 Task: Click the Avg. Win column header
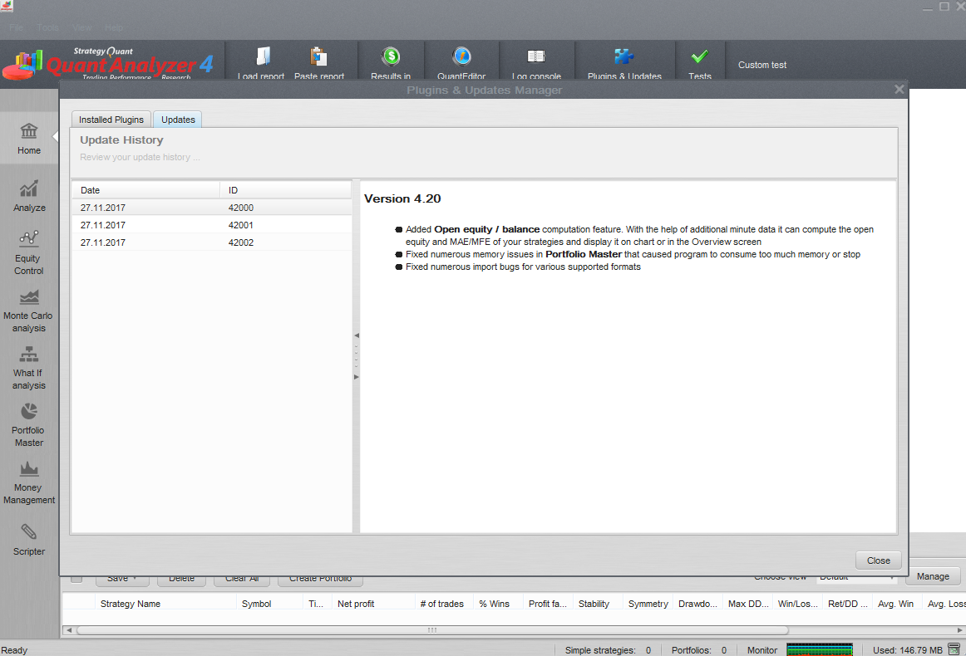point(896,604)
